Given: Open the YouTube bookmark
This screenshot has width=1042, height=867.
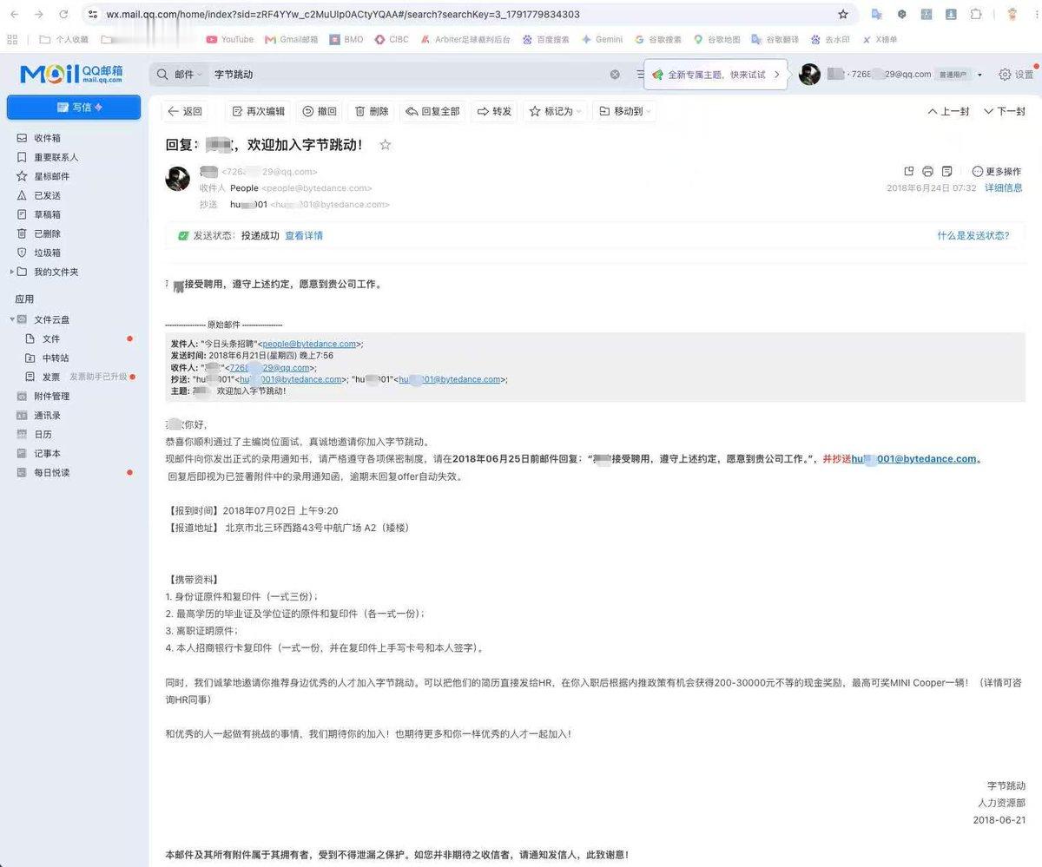Looking at the screenshot, I should click(230, 39).
